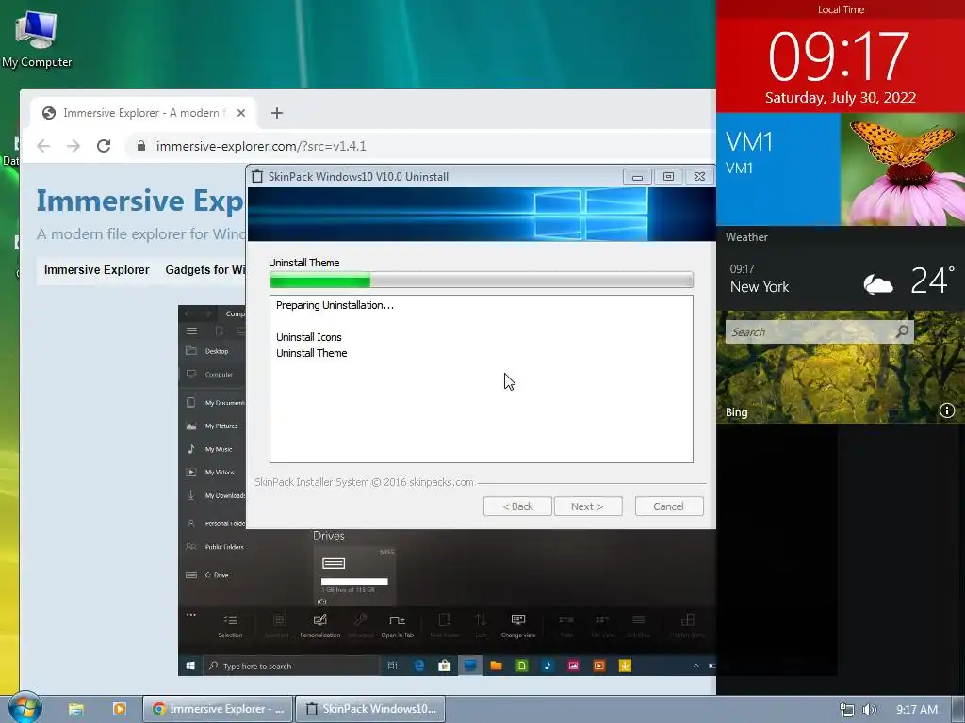This screenshot has height=723, width=965.
Task: Click the '< Back' button in uninstaller
Action: click(517, 506)
